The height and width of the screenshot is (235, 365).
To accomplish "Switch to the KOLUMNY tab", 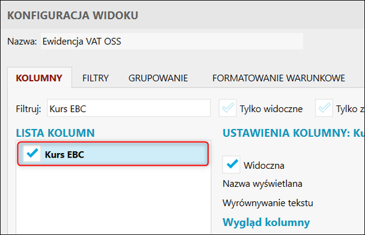I will click(x=39, y=78).
